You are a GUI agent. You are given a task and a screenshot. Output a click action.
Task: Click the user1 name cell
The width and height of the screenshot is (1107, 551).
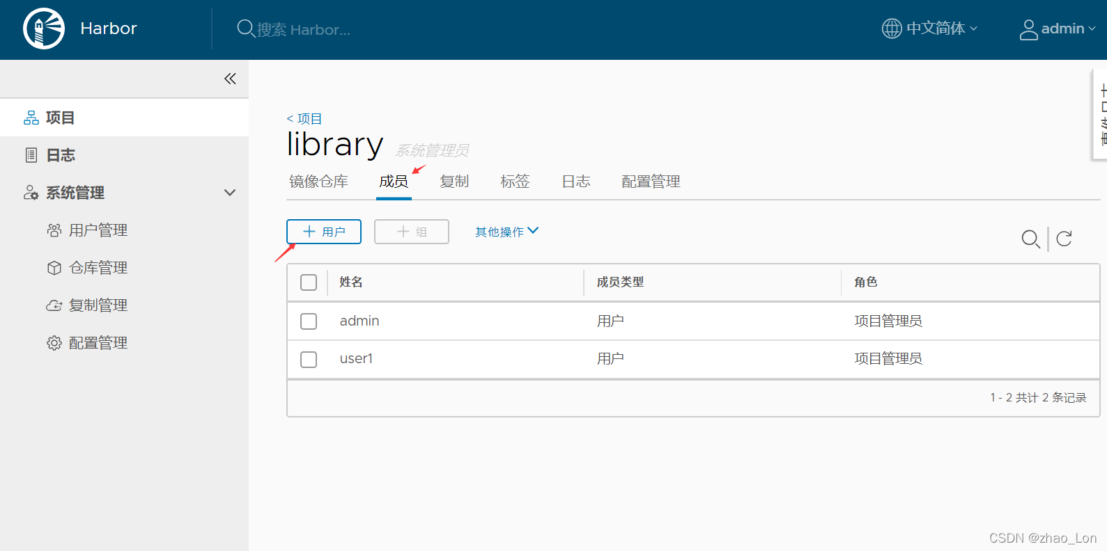[356, 358]
